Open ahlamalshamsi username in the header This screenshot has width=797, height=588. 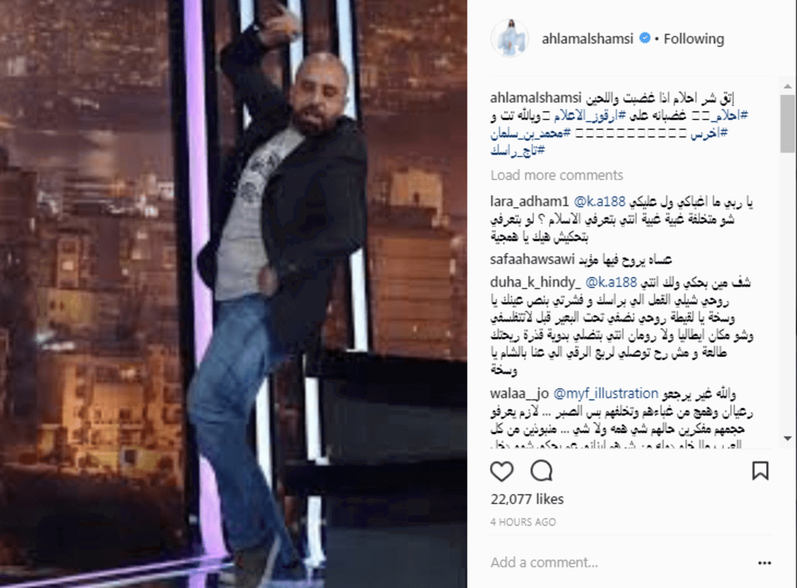tap(563, 38)
